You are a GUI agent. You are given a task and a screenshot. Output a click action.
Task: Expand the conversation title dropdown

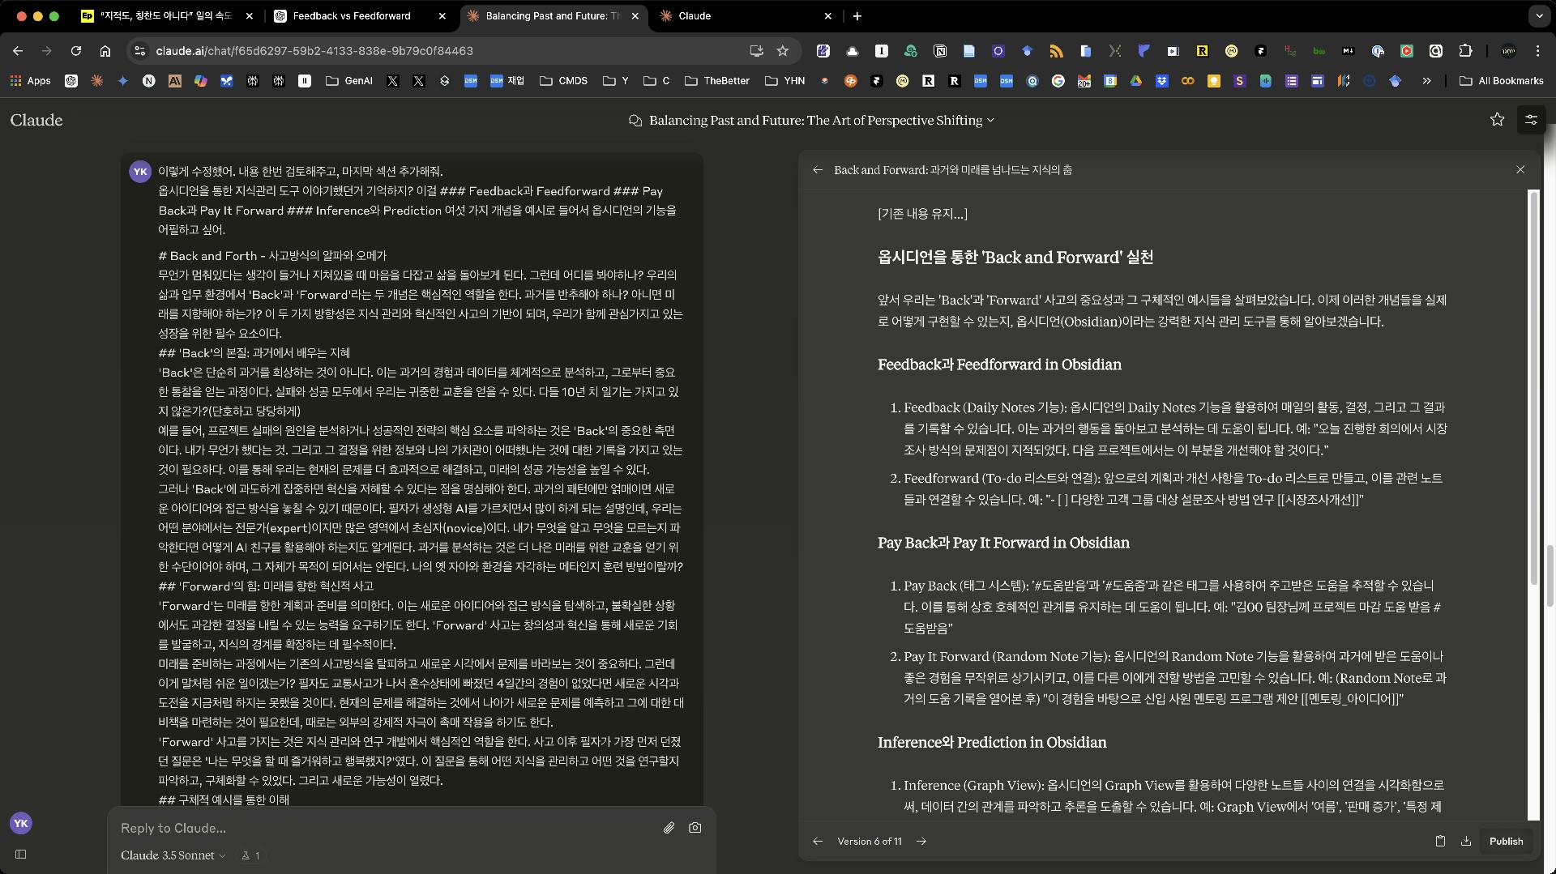(x=990, y=121)
